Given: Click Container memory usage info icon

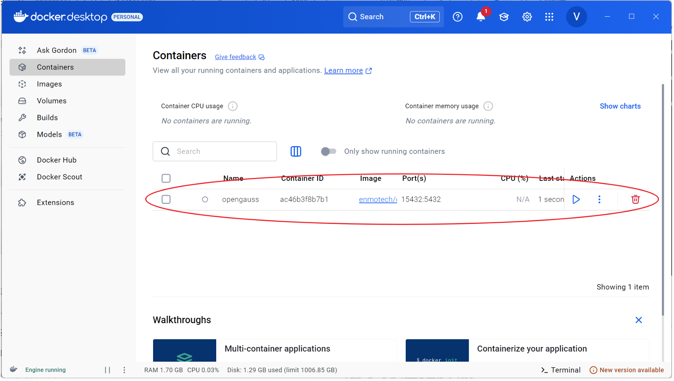Looking at the screenshot, I should (488, 106).
